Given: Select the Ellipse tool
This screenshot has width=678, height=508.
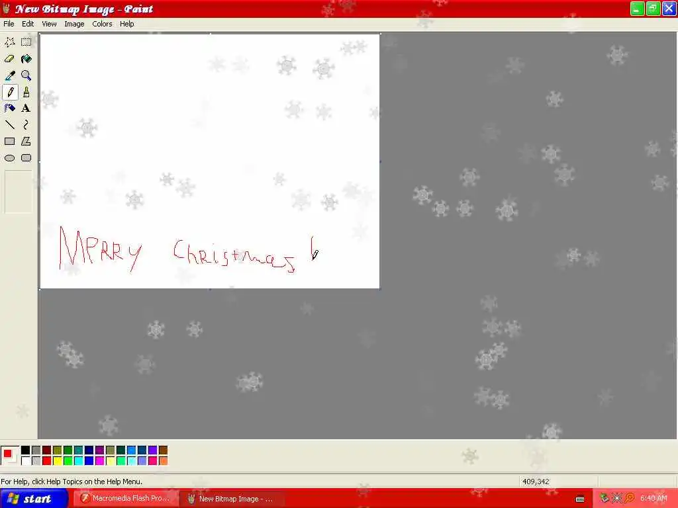Looking at the screenshot, I should [9, 158].
